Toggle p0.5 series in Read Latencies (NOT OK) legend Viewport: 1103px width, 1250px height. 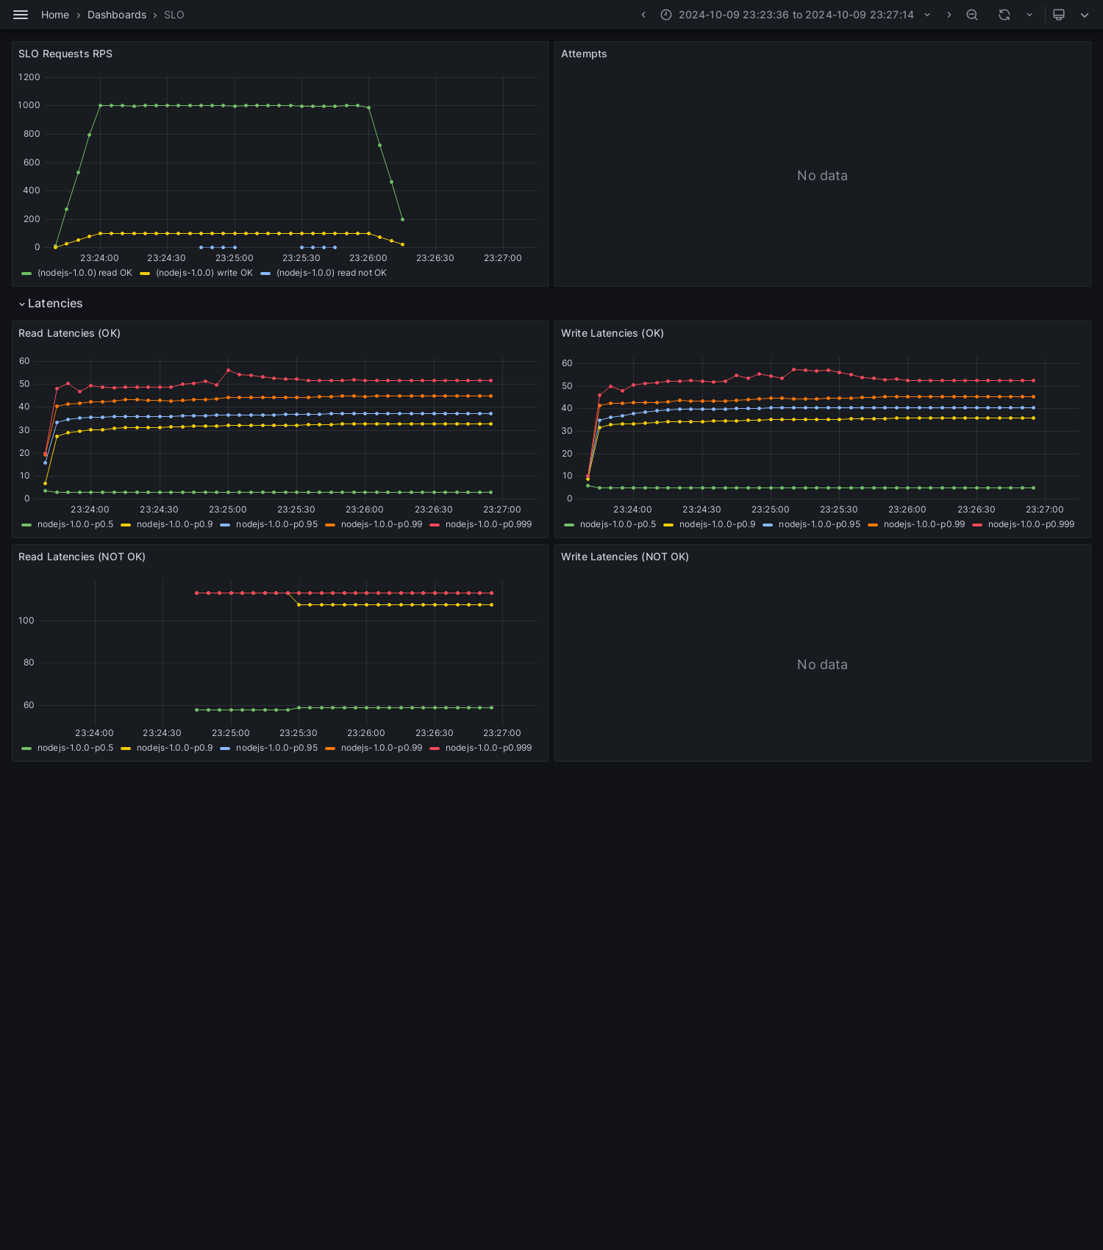(75, 748)
